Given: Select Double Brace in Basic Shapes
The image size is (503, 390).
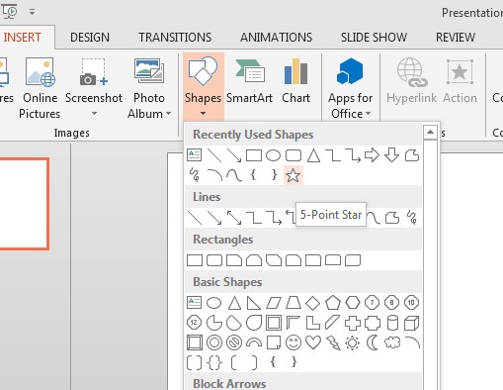Looking at the screenshot, I should click(x=214, y=362).
